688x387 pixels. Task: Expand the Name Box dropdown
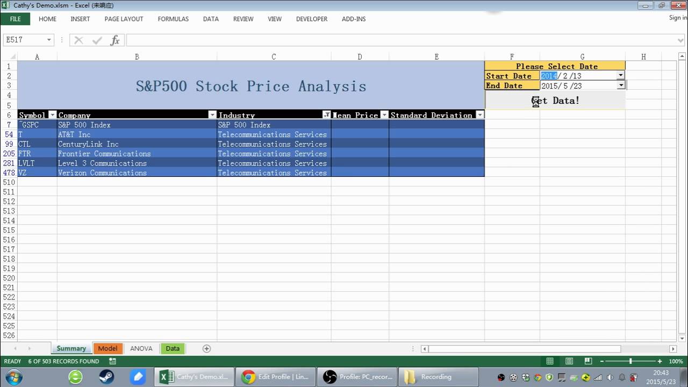(49, 40)
